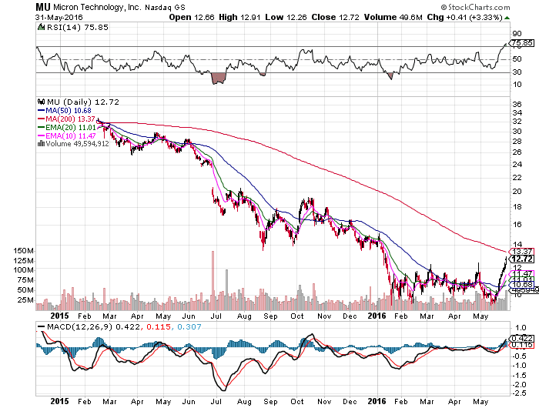Click the 'Low 12.26' header value
The image size is (539, 408).
point(286,17)
